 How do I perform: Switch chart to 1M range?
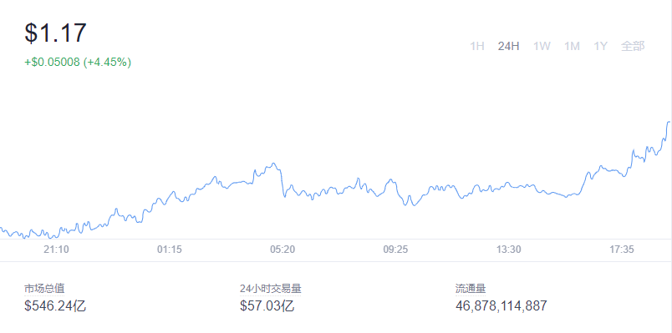pos(572,46)
